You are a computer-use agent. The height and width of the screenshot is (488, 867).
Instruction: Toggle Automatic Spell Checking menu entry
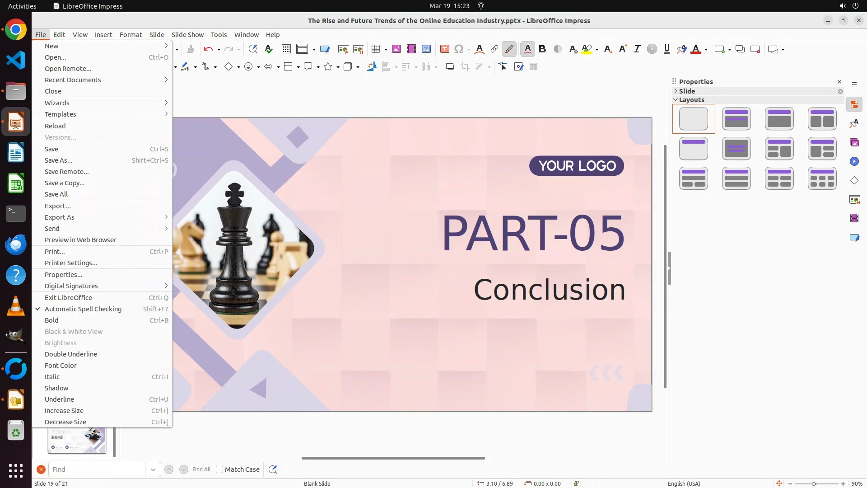pyautogui.click(x=83, y=309)
